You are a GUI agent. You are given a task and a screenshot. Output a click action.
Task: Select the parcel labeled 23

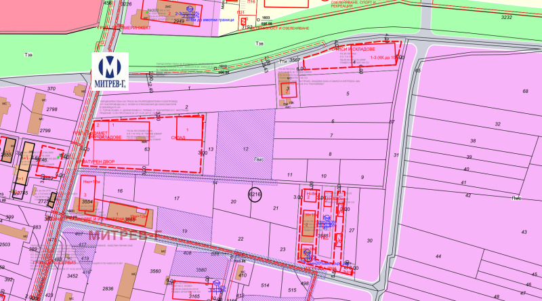283,249
